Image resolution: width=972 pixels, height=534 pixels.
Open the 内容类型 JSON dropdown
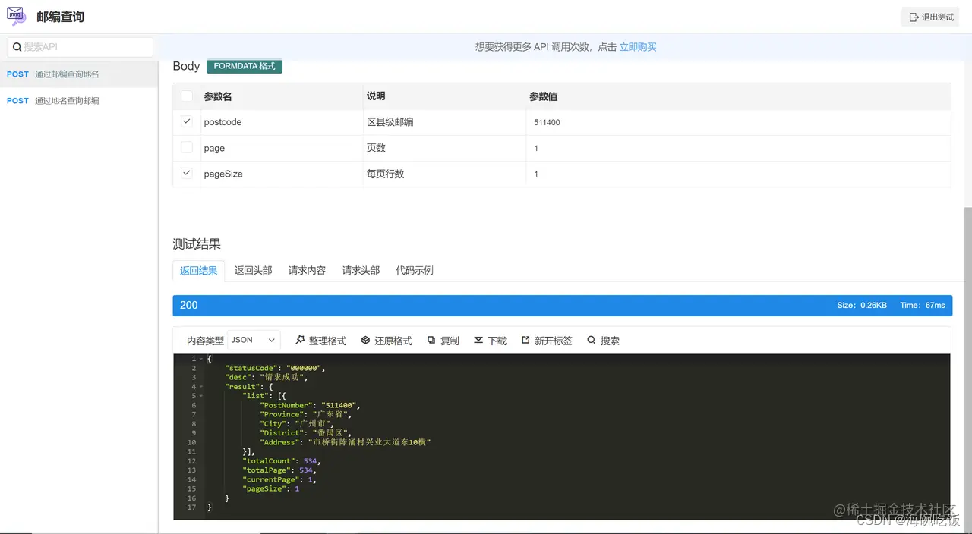point(254,340)
